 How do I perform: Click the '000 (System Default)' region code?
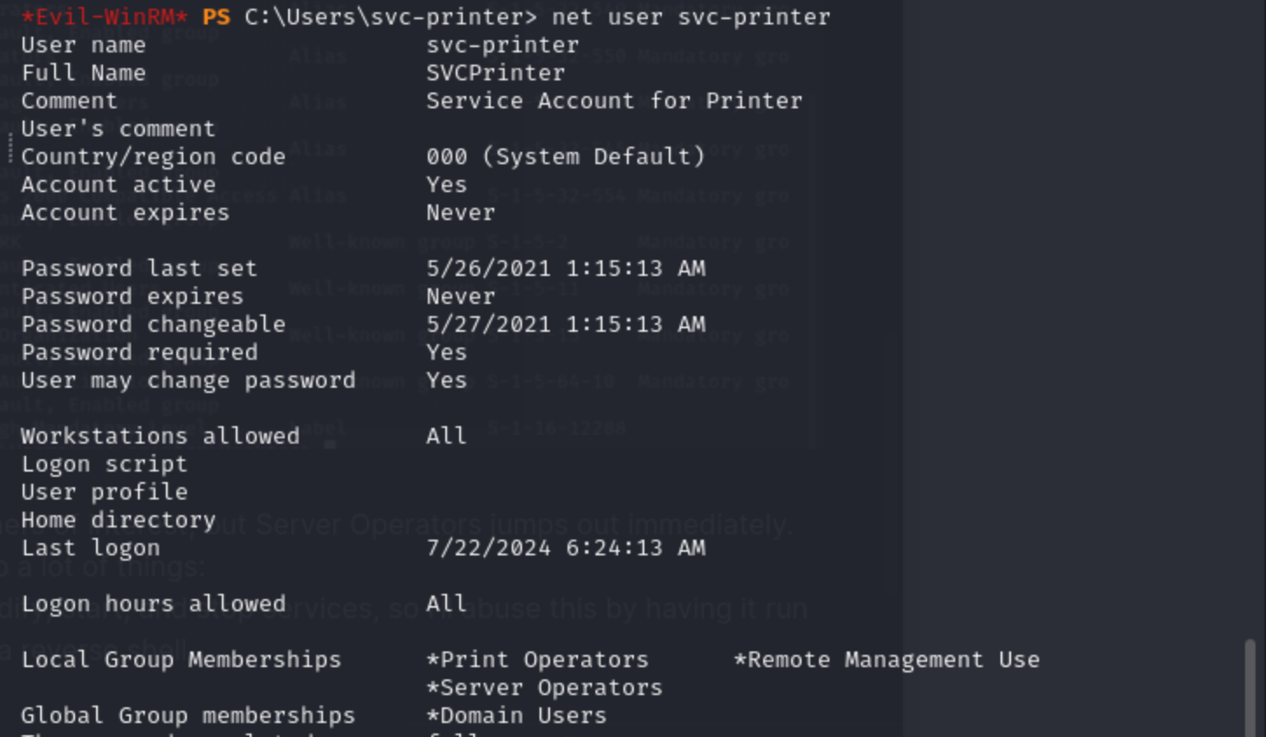click(565, 156)
